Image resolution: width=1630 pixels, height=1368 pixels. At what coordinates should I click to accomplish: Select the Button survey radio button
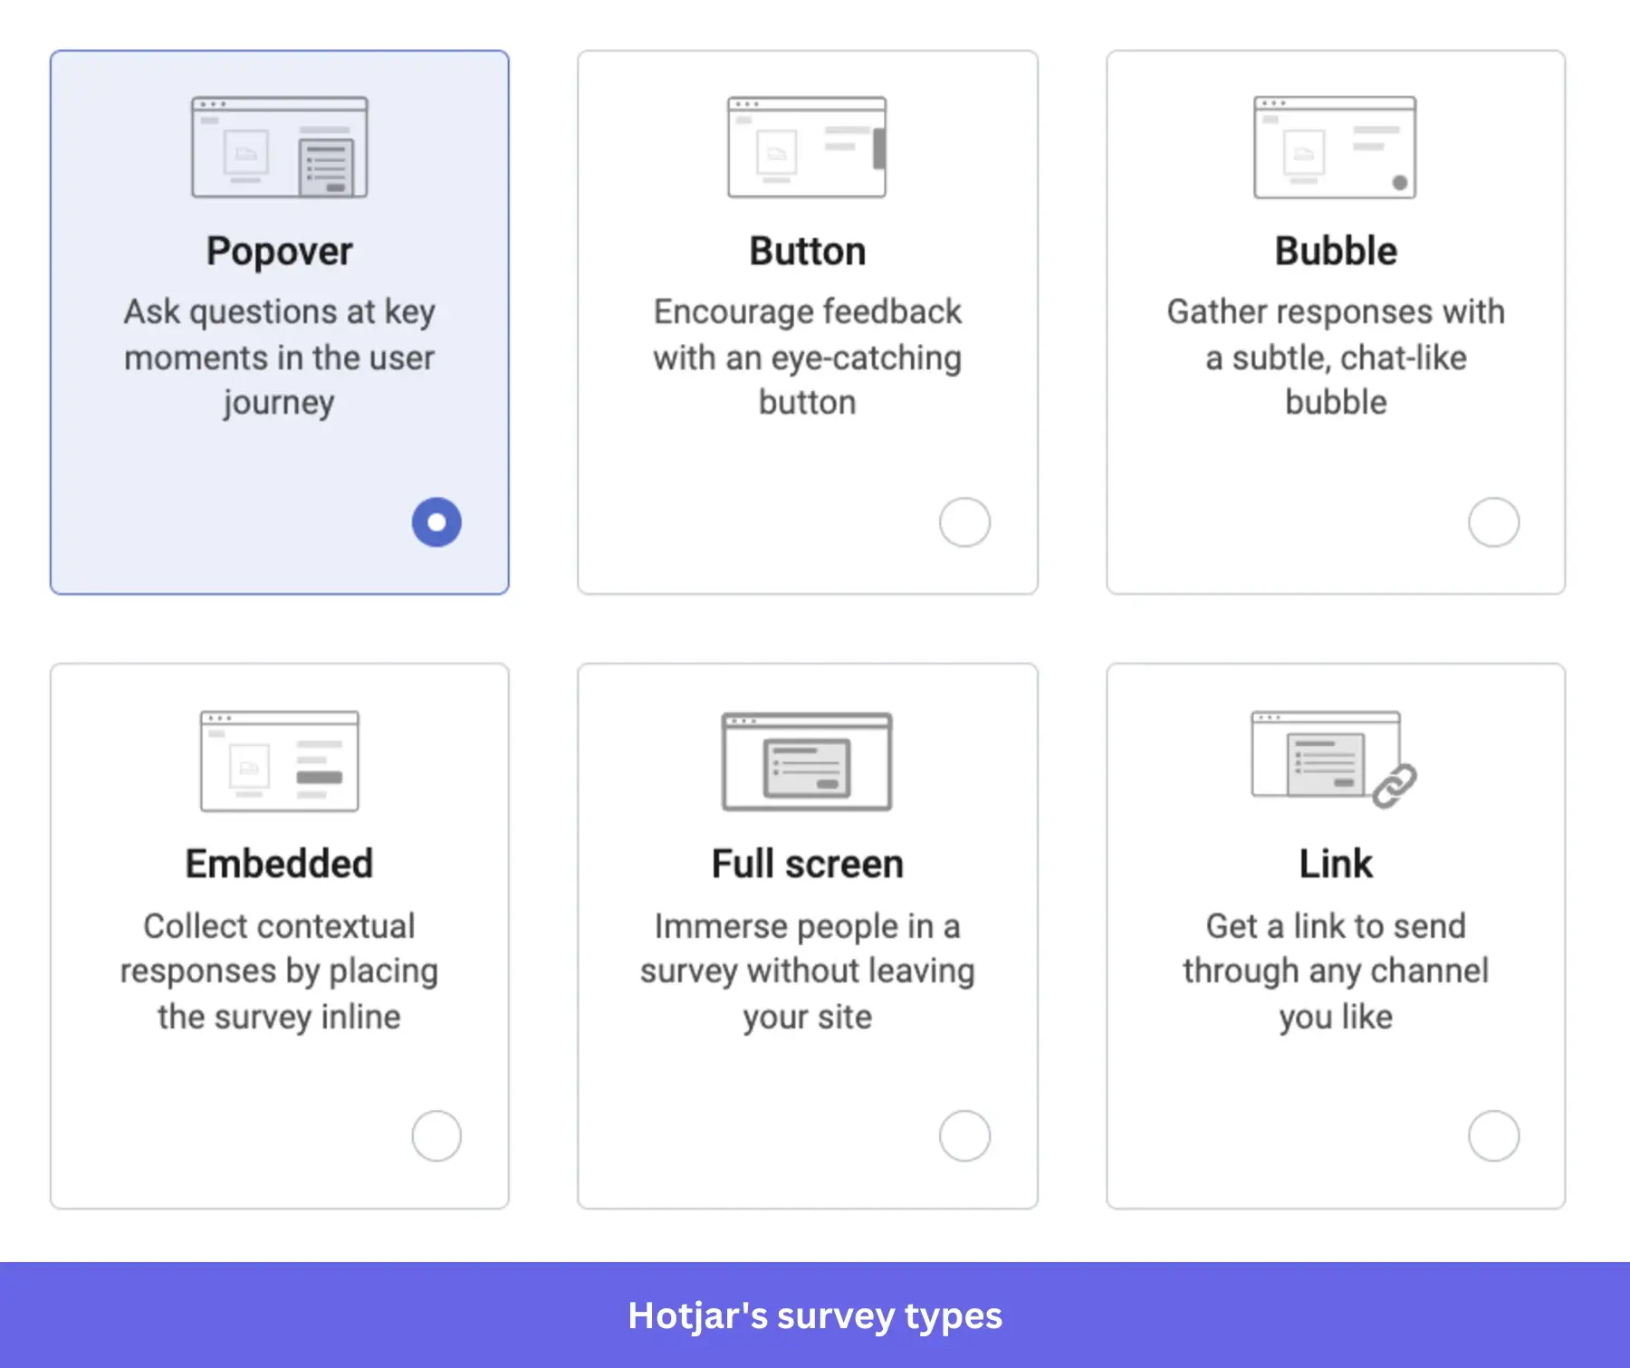point(964,521)
